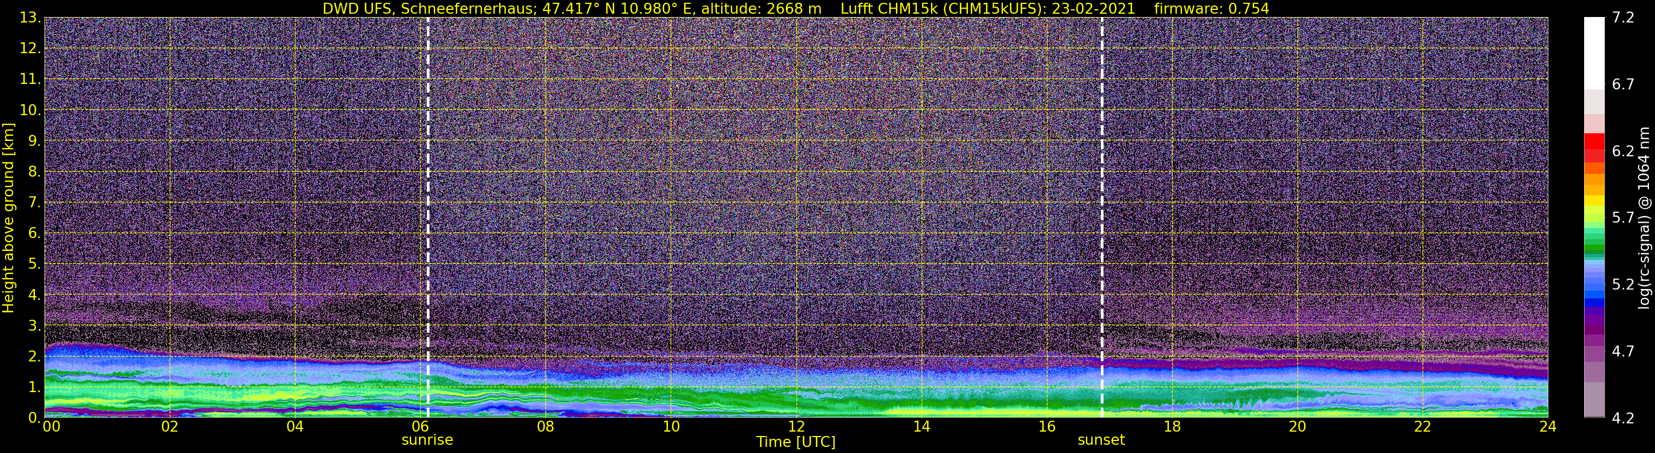Click the height axis tick label '5.'
The image size is (1655, 453).
(x=35, y=264)
